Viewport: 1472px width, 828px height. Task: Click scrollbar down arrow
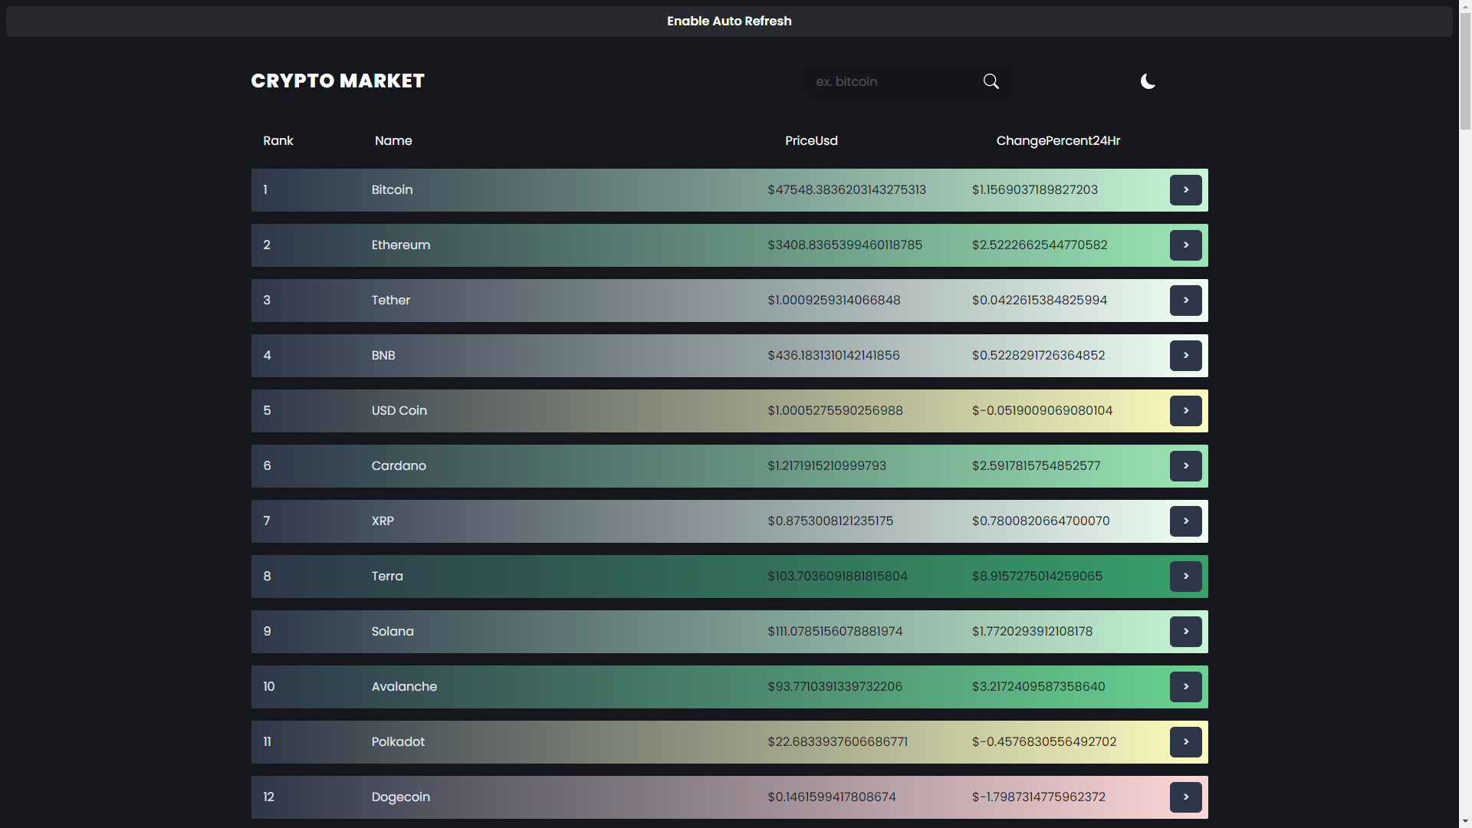1465,821
